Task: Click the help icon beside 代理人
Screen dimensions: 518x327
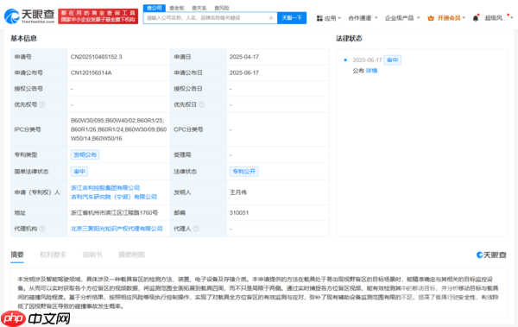Action: click(x=196, y=229)
